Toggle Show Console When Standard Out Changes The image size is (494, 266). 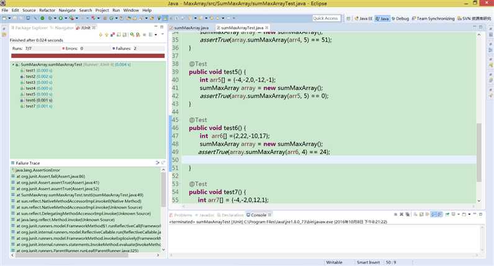pyautogui.click(x=434, y=214)
